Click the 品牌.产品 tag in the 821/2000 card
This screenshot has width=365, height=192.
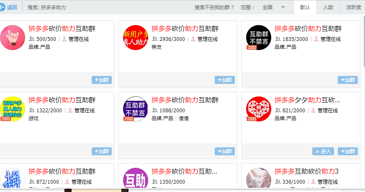click(285, 119)
